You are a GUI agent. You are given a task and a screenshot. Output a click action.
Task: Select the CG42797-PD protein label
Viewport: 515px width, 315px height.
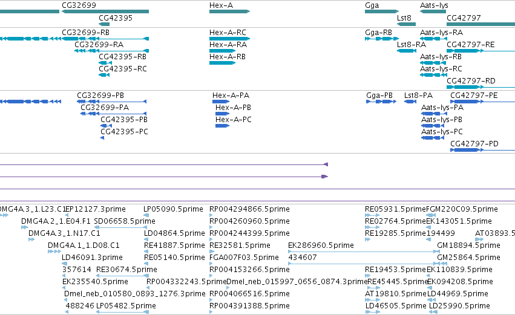(x=474, y=144)
